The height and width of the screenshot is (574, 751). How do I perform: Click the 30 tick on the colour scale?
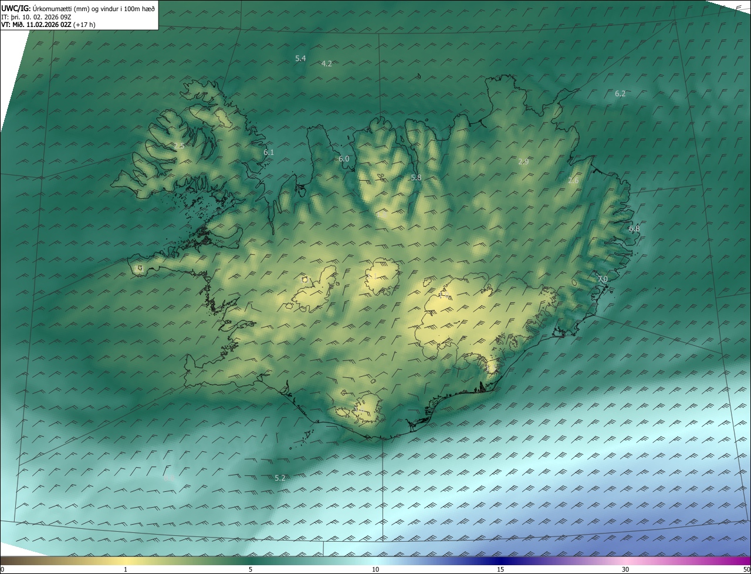(x=625, y=569)
